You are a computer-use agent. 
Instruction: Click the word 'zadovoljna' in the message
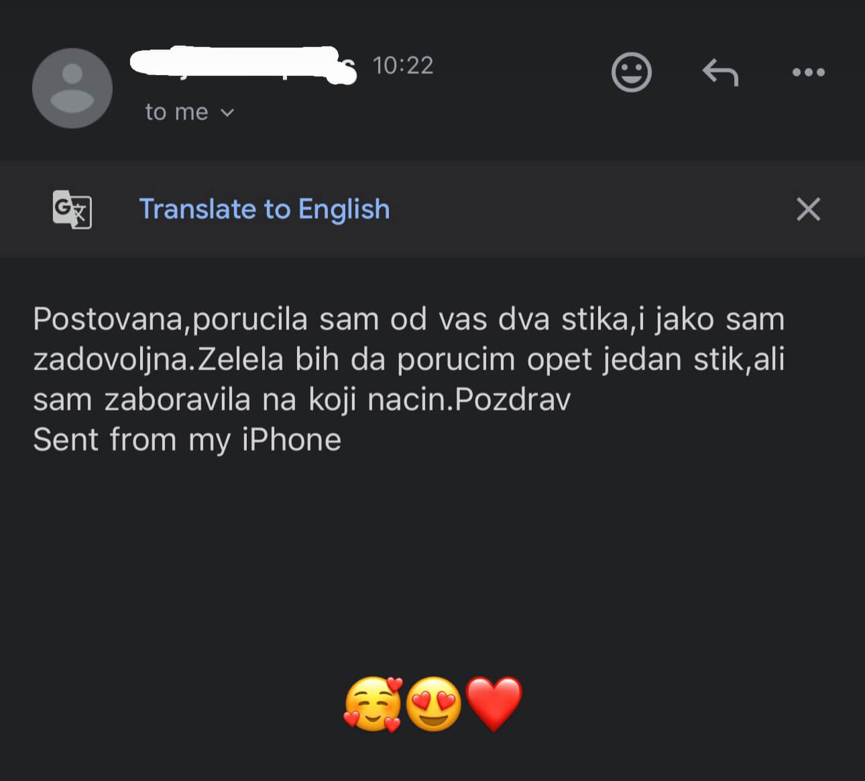click(111, 359)
